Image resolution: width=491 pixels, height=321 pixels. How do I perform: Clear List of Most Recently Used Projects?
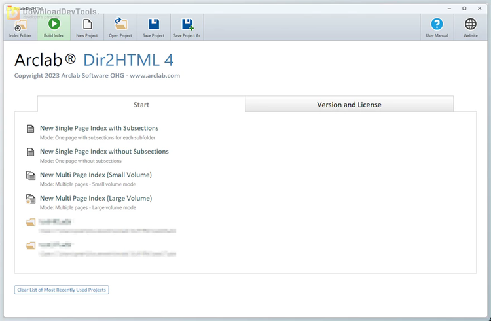click(62, 290)
